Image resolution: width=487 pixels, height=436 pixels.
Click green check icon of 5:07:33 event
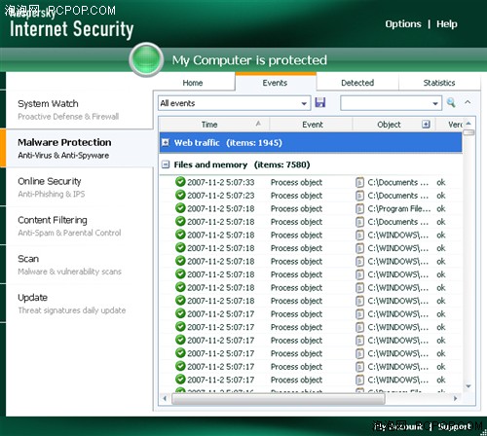(180, 182)
